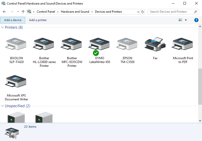Click the scrollbar down arrow
The width and height of the screenshot is (202, 141).
click(200, 121)
